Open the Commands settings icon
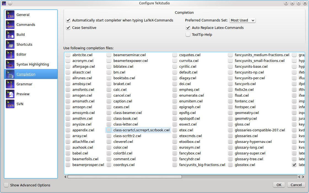This screenshot has width=309, height=193. [x=10, y=25]
